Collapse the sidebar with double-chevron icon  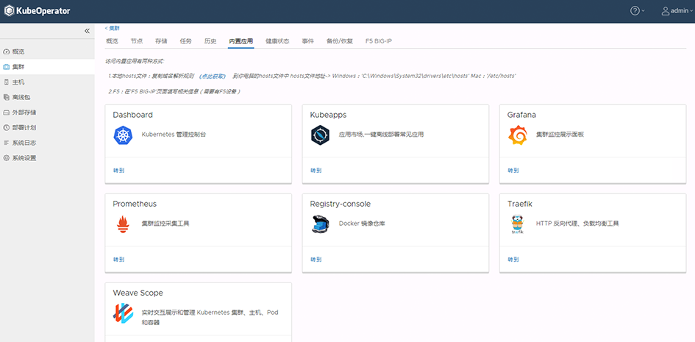click(87, 31)
